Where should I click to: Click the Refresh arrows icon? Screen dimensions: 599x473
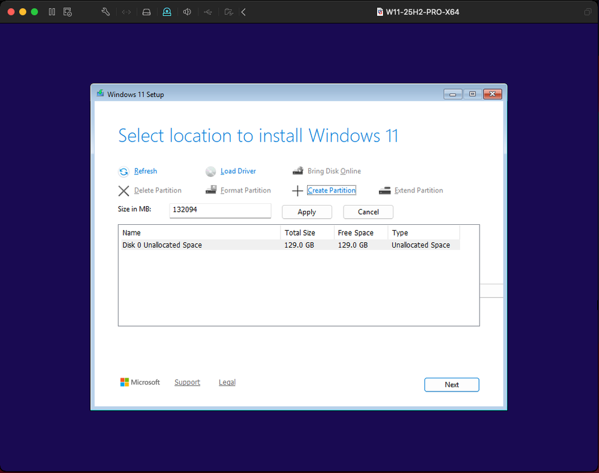(124, 171)
